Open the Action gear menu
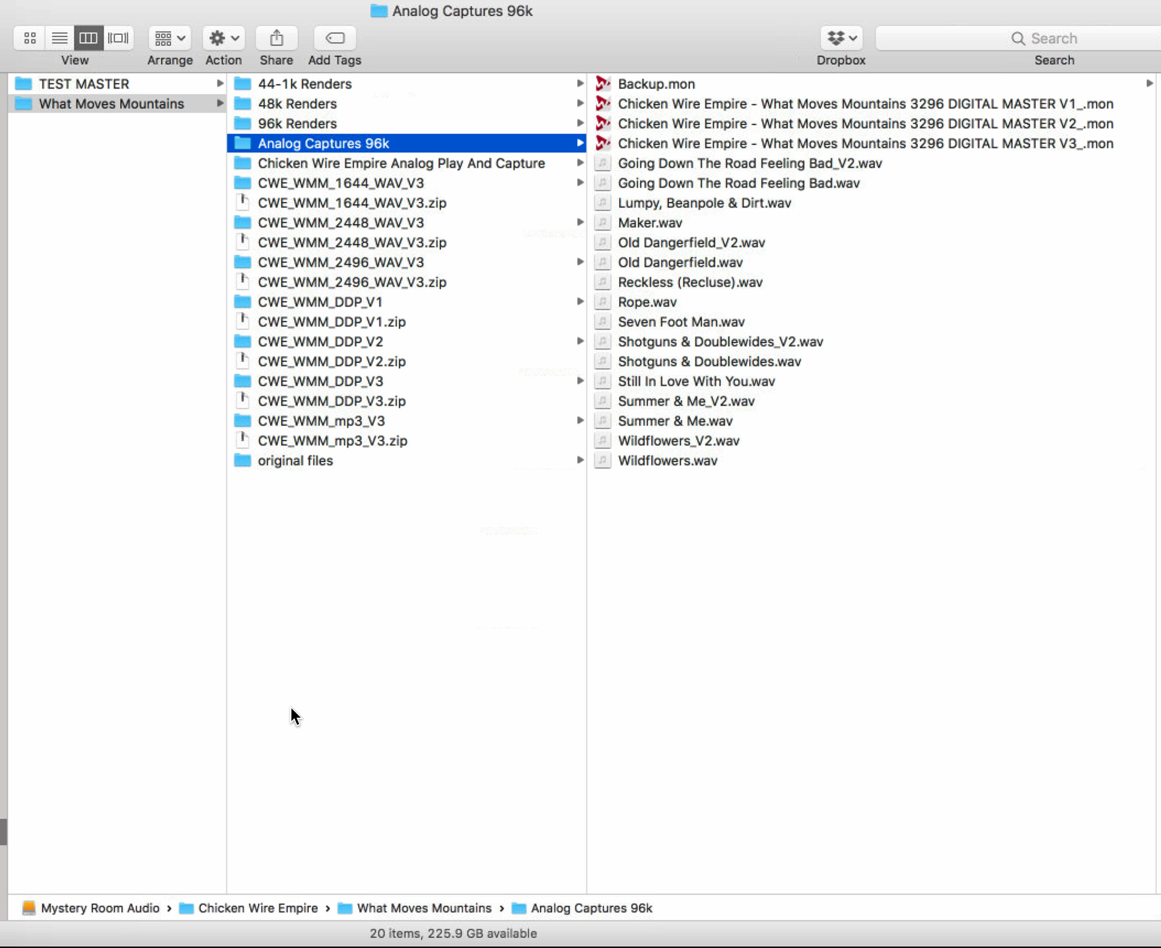 click(224, 38)
